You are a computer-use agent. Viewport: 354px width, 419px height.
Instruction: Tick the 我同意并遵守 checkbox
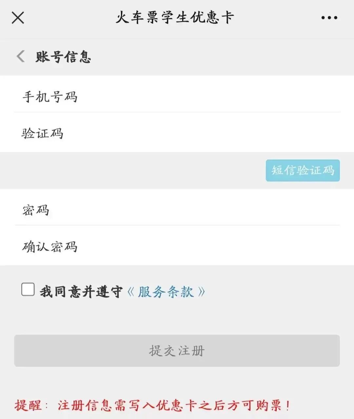point(28,290)
